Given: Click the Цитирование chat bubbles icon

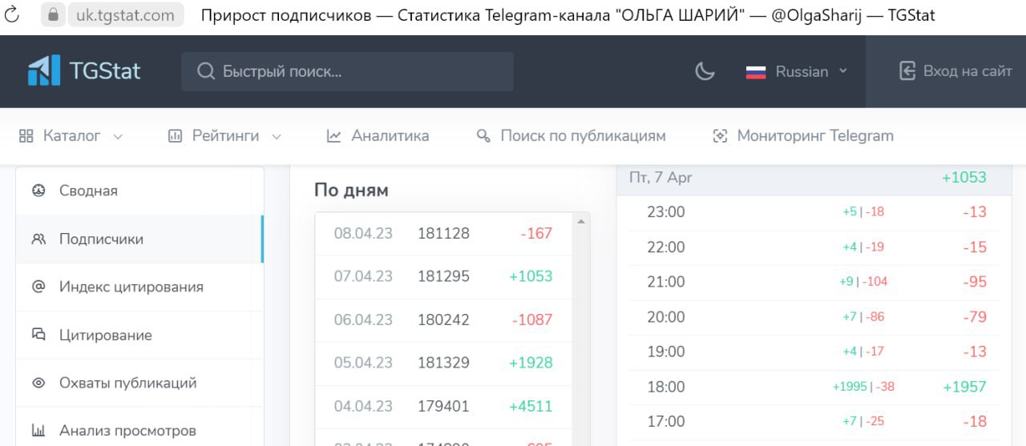Looking at the screenshot, I should coord(38,335).
